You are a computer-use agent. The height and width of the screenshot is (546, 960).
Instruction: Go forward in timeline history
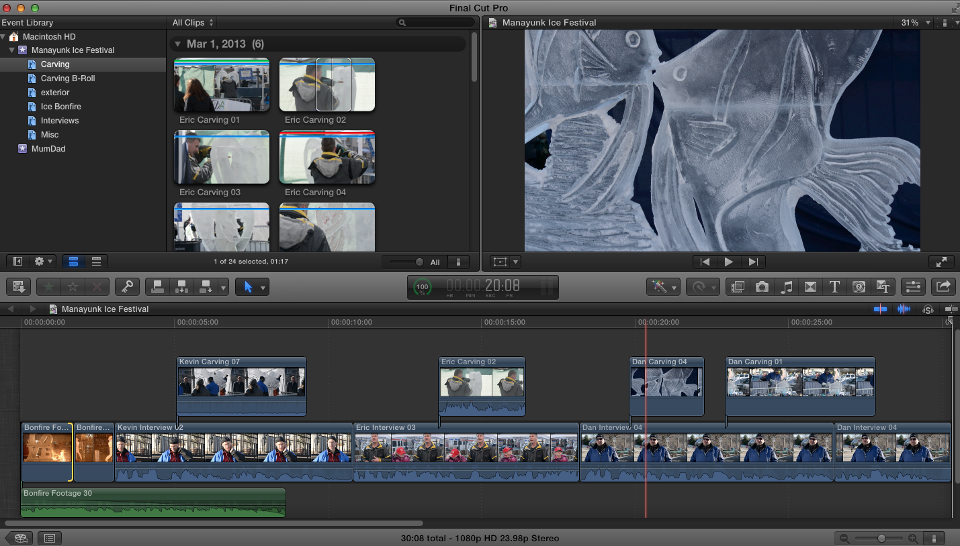coord(32,309)
